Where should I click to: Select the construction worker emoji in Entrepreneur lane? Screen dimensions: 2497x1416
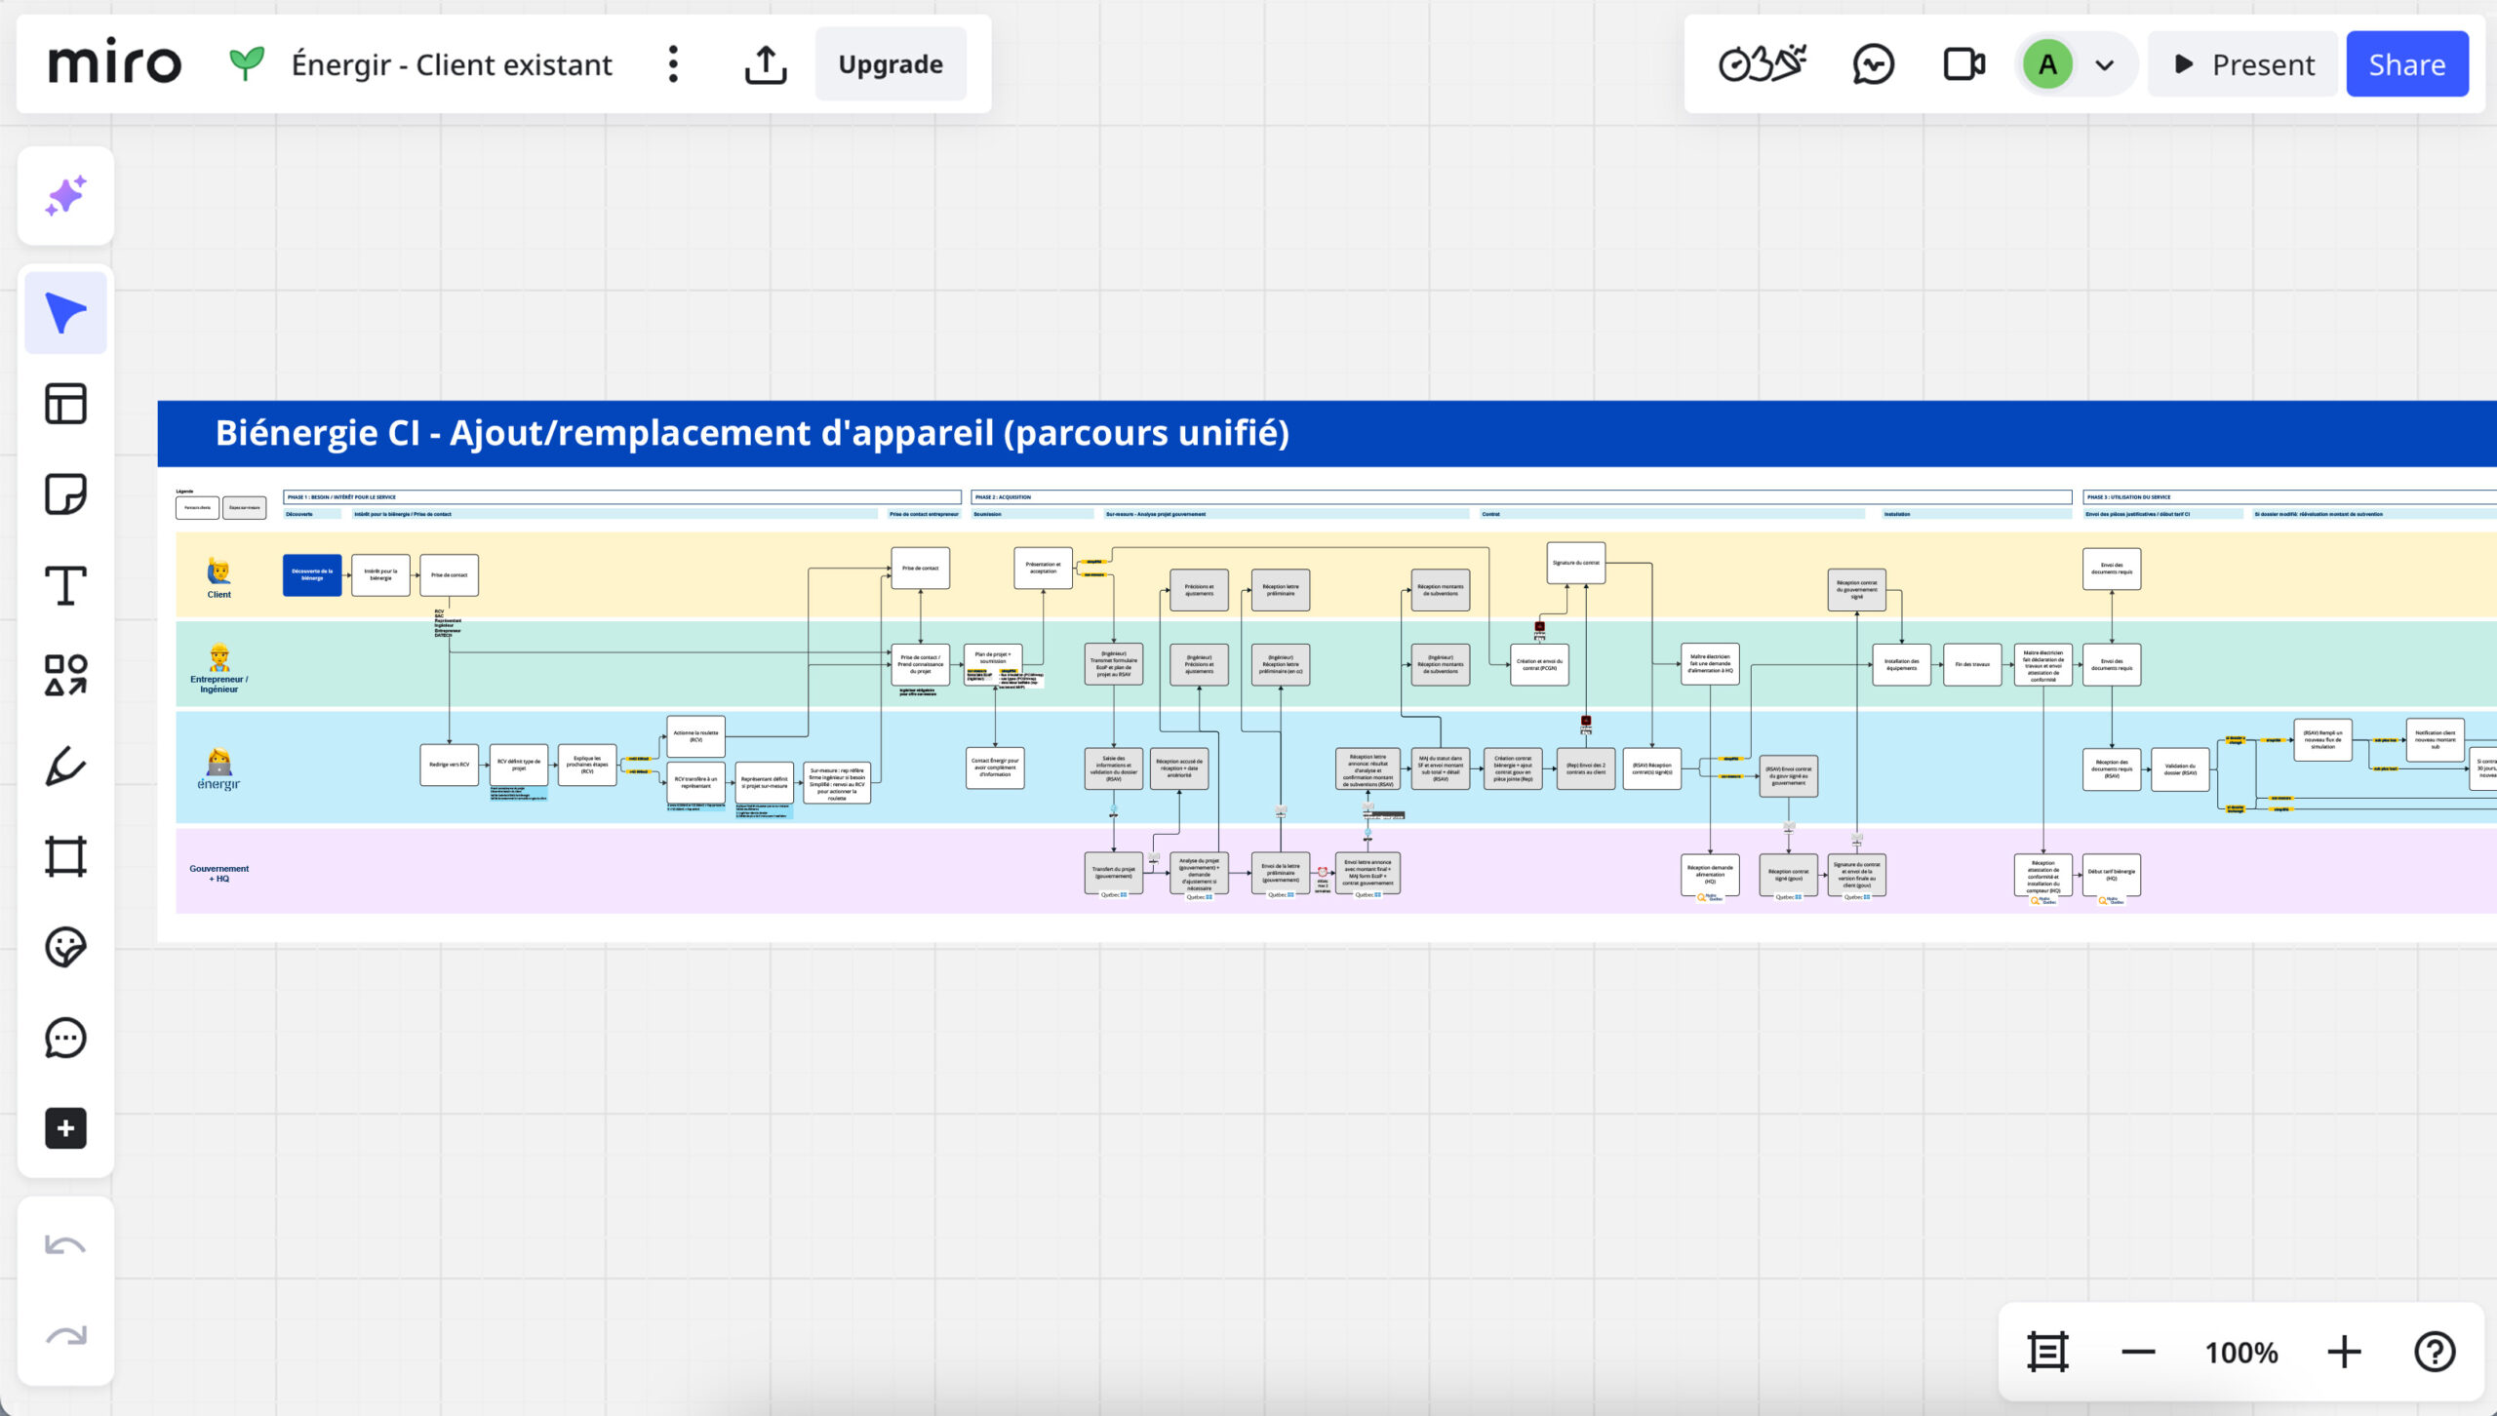point(218,658)
